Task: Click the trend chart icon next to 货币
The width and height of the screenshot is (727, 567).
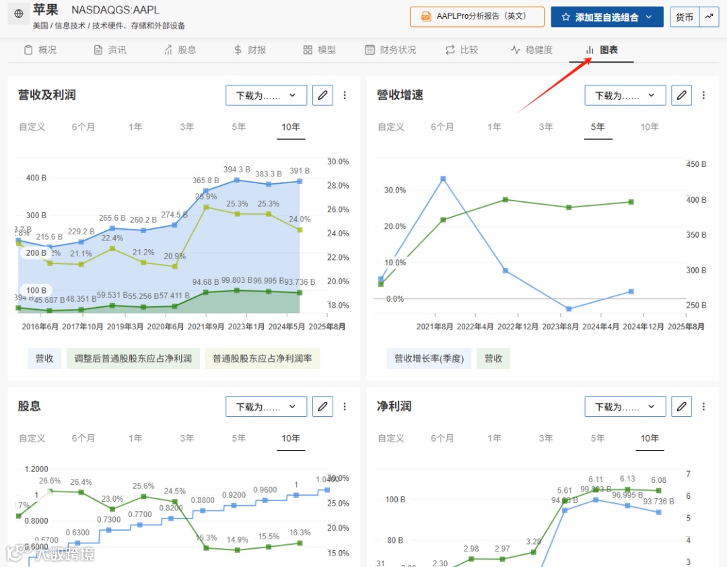Action: (709, 17)
